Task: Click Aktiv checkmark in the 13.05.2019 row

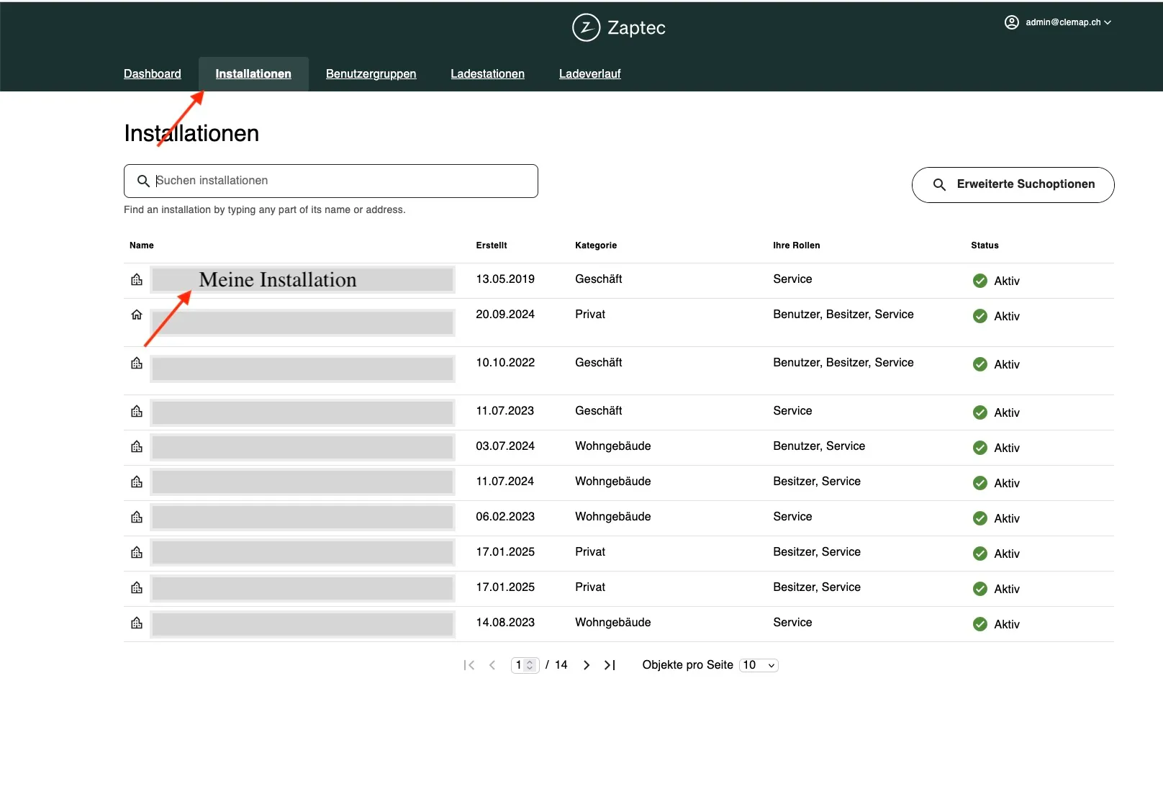Action: (x=979, y=281)
